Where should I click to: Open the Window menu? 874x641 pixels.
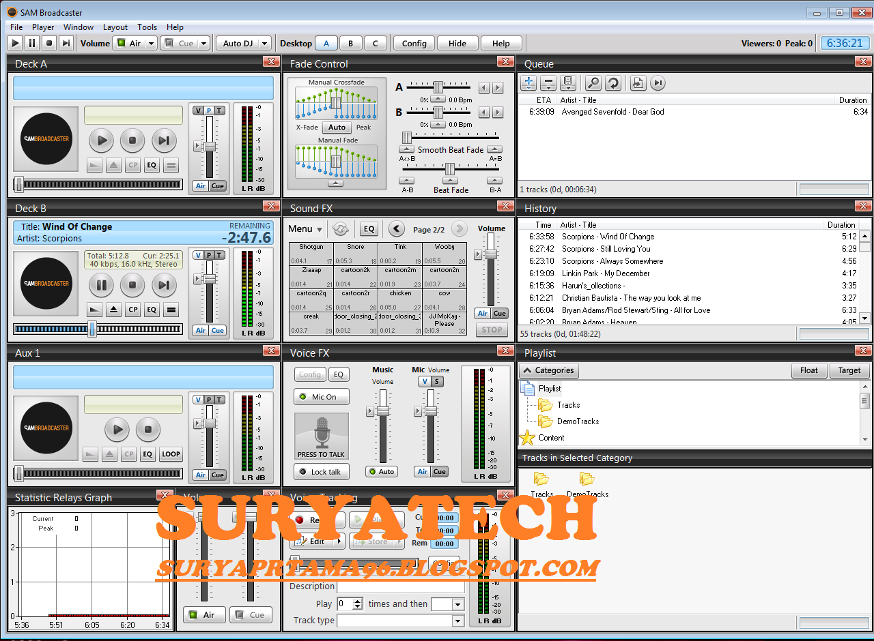click(79, 27)
